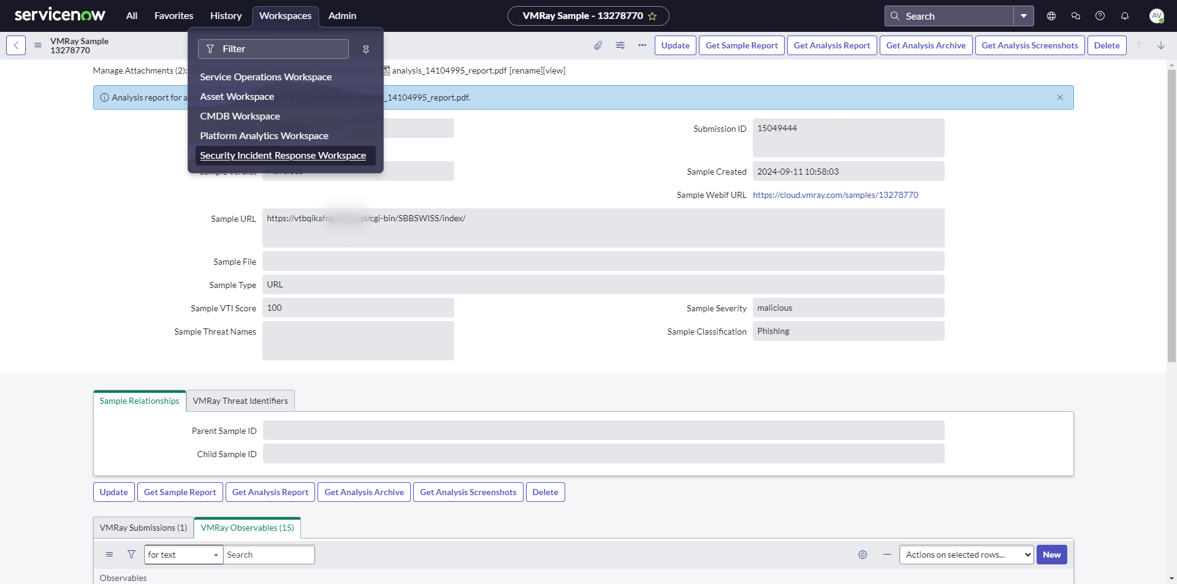Open the list personalize gear icon
This screenshot has width=1177, height=584.
[863, 555]
